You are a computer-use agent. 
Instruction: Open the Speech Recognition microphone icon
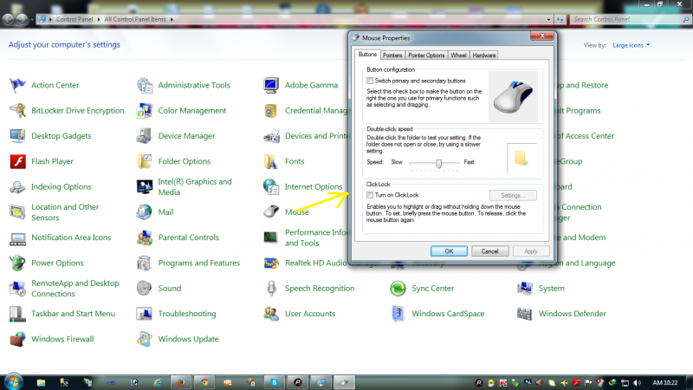pyautogui.click(x=271, y=289)
